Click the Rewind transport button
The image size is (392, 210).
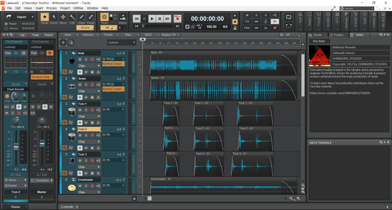point(137,19)
